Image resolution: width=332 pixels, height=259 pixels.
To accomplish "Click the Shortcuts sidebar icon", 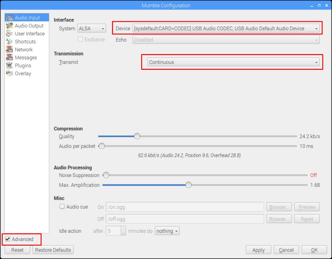I will pyautogui.click(x=9, y=42).
